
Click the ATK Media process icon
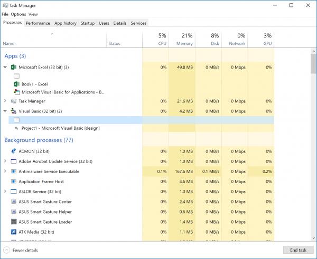tap(14, 232)
